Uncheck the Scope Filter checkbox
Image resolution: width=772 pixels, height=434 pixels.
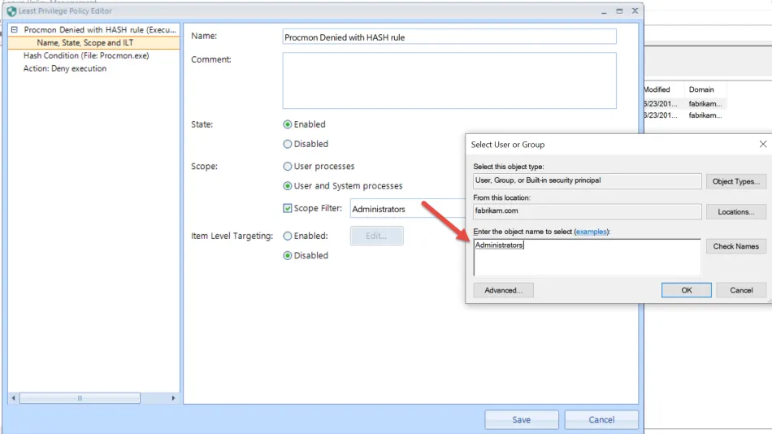click(x=288, y=208)
